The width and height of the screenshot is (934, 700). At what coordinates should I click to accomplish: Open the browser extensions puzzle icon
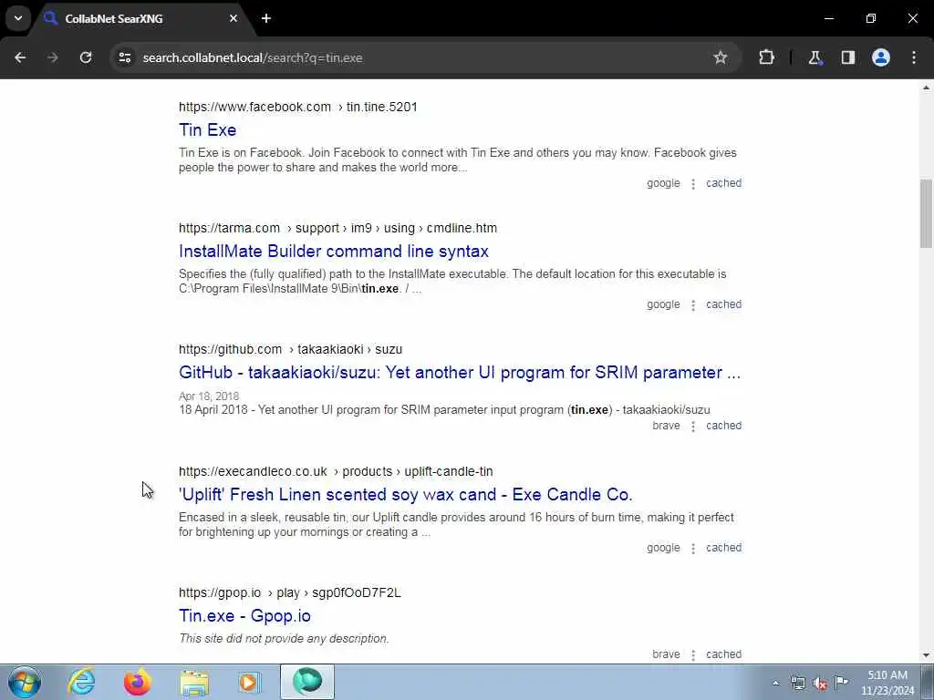click(x=766, y=57)
